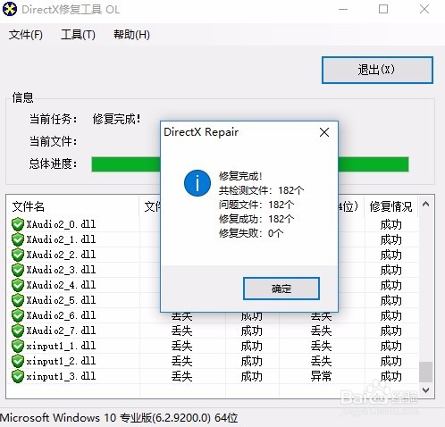Viewport: 445px width, 427px height.
Task: Click the 修复完成! status text after 当前任务
Action: pyautogui.click(x=116, y=120)
